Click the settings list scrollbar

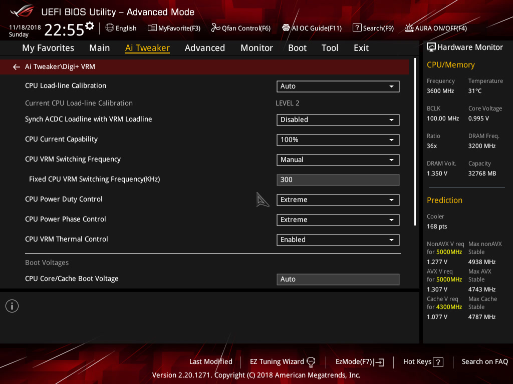click(x=415, y=141)
